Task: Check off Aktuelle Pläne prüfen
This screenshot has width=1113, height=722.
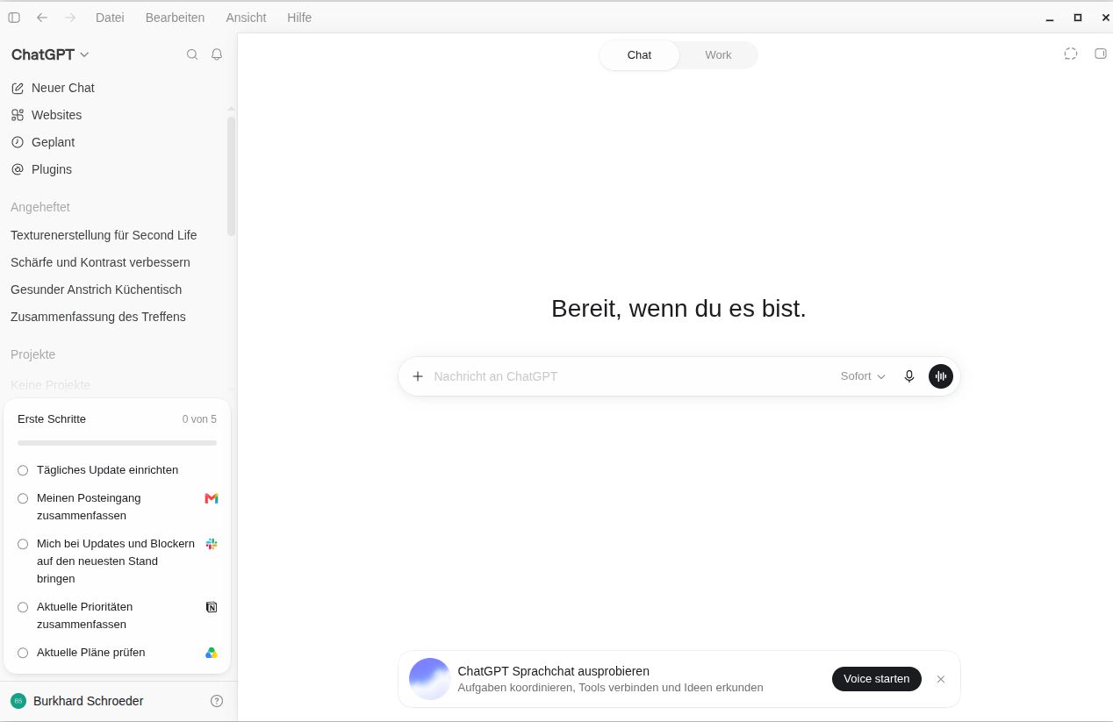Action: (23, 653)
